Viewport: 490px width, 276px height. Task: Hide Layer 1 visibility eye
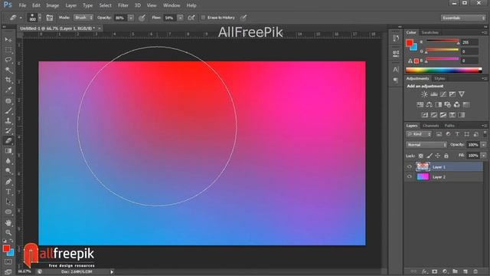pyautogui.click(x=410, y=167)
